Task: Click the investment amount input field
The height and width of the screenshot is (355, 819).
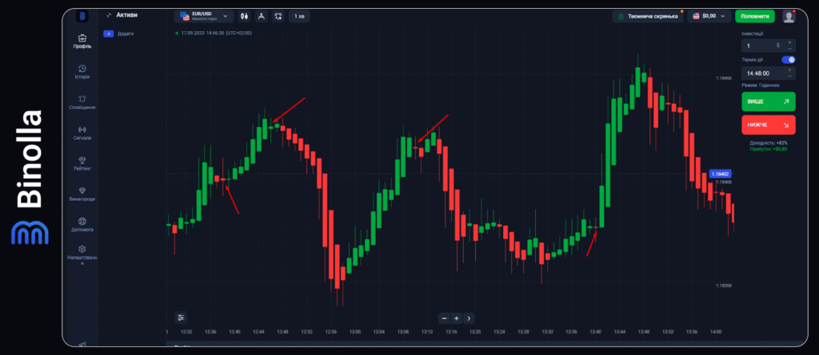Action: click(760, 46)
